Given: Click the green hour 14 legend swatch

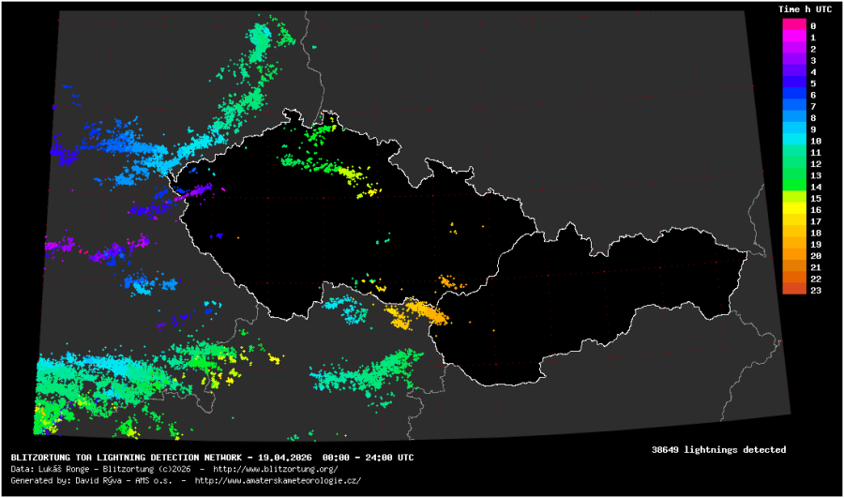Looking at the screenshot, I should tap(793, 187).
